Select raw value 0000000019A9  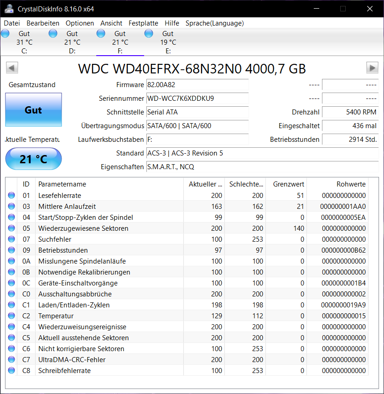(x=343, y=305)
